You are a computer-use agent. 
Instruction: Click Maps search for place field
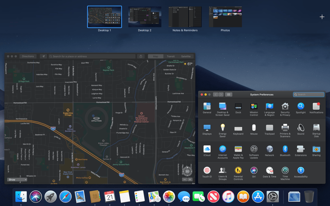click(x=92, y=56)
